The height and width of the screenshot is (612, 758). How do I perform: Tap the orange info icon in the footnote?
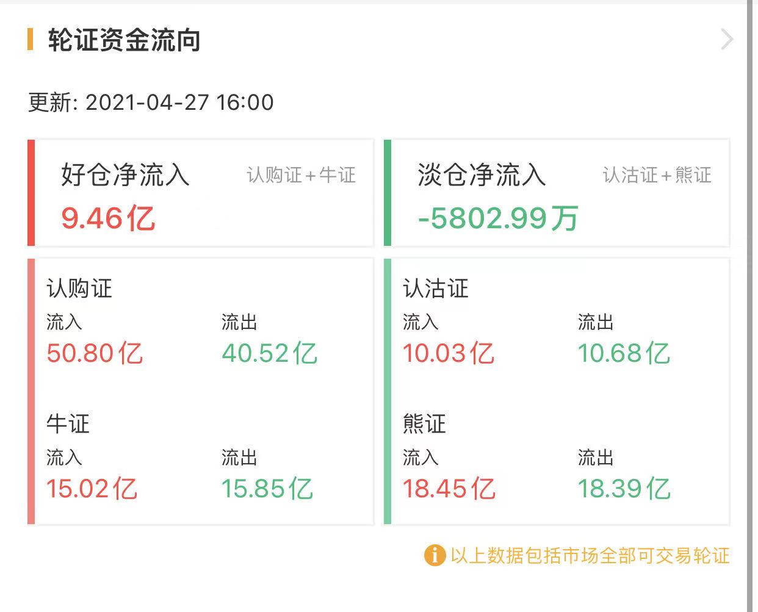(x=434, y=555)
